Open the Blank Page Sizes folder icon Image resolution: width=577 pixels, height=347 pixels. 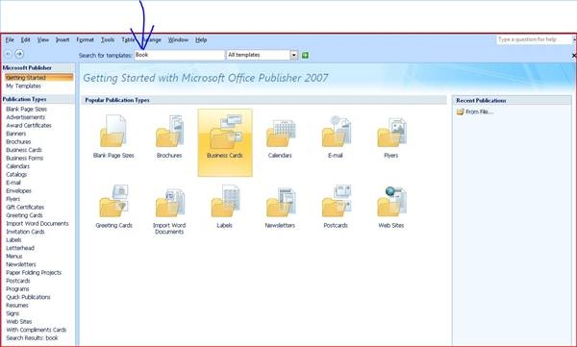click(113, 131)
